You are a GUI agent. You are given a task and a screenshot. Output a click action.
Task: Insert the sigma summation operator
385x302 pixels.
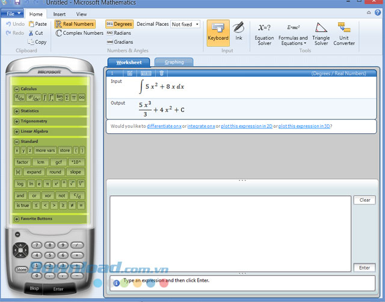tap(67, 97)
